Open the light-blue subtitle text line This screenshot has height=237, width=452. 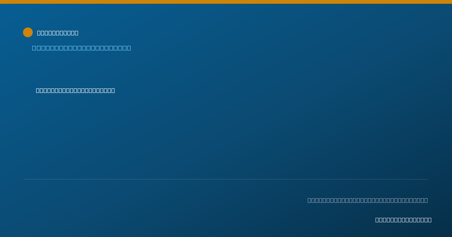(x=81, y=48)
